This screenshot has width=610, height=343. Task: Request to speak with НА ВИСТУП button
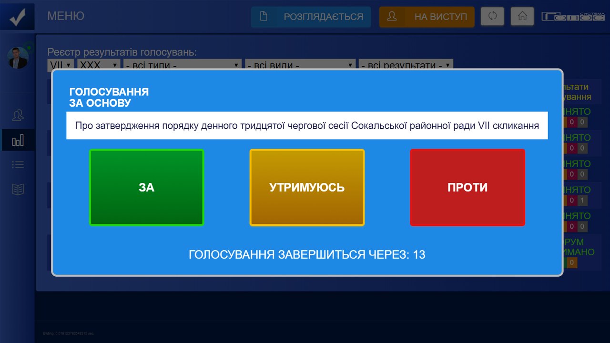[x=427, y=17]
